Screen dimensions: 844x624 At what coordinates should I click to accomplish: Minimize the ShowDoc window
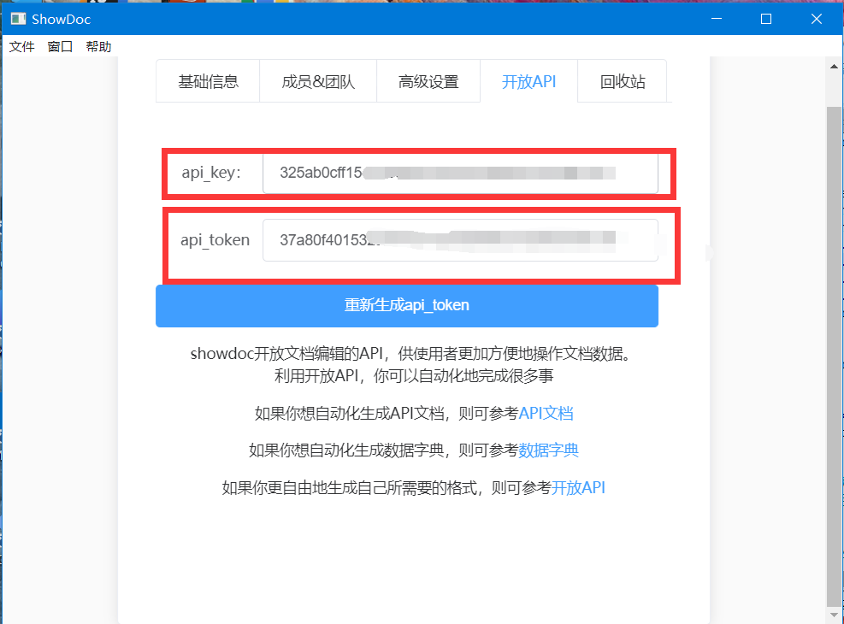point(717,19)
